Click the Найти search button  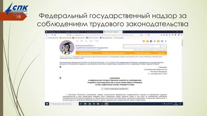pyautogui.click(x=163, y=46)
